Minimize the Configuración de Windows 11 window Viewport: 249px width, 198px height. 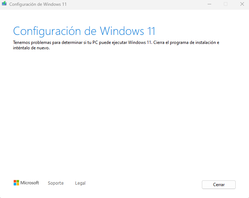(x=209, y=4)
